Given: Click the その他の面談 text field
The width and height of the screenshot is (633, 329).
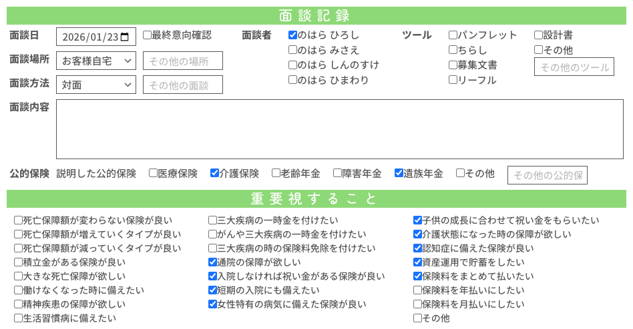Looking at the screenshot, I should click(182, 85).
